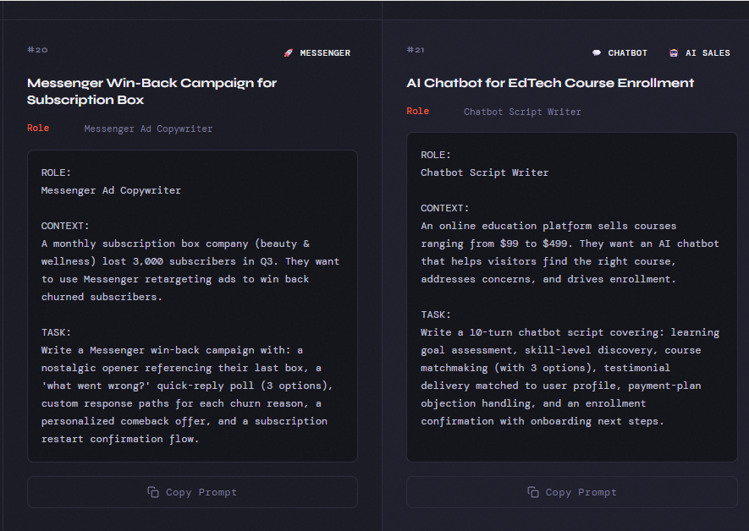
Task: Click the Chatbot Script Writer role value
Action: (x=522, y=112)
